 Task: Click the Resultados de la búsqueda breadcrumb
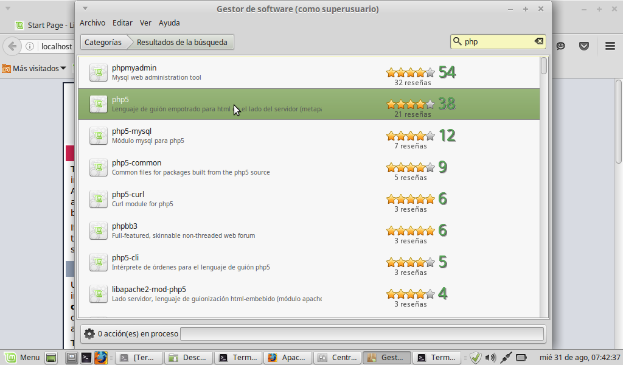pos(181,42)
